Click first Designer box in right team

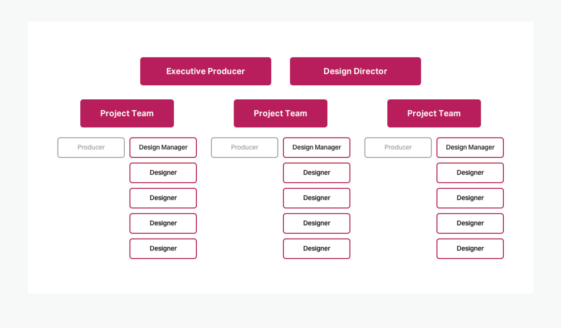[x=470, y=173]
